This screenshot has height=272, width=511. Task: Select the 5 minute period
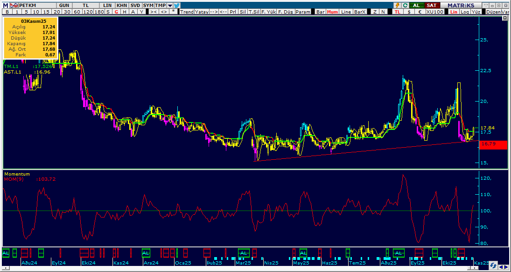click(x=27, y=11)
